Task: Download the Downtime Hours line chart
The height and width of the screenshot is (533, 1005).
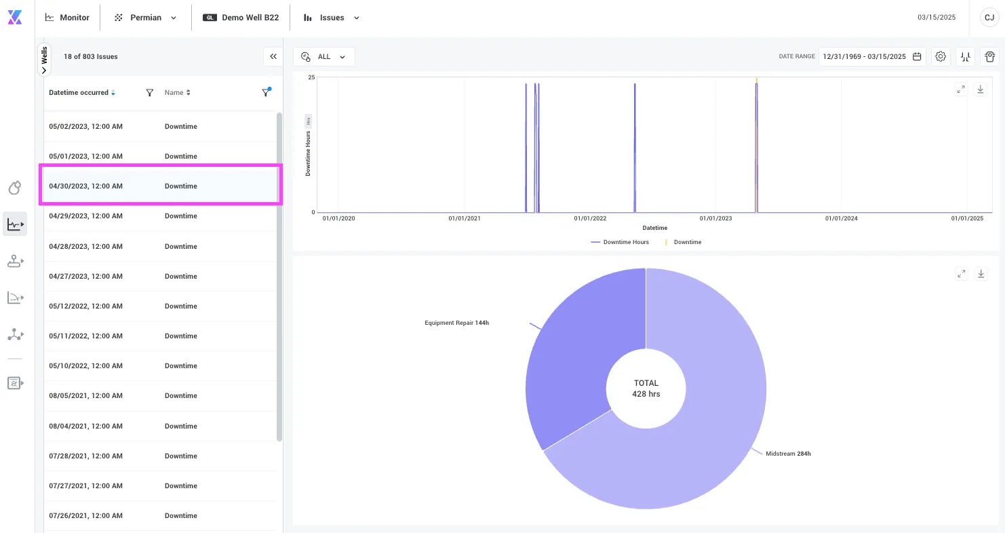Action: point(980,89)
